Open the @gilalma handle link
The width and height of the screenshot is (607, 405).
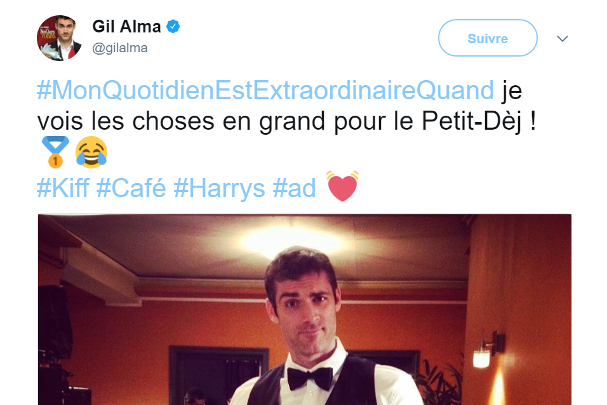point(120,48)
